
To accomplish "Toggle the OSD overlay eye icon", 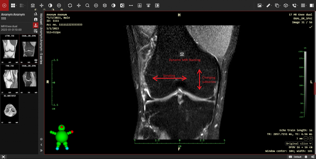I will point(148,5).
